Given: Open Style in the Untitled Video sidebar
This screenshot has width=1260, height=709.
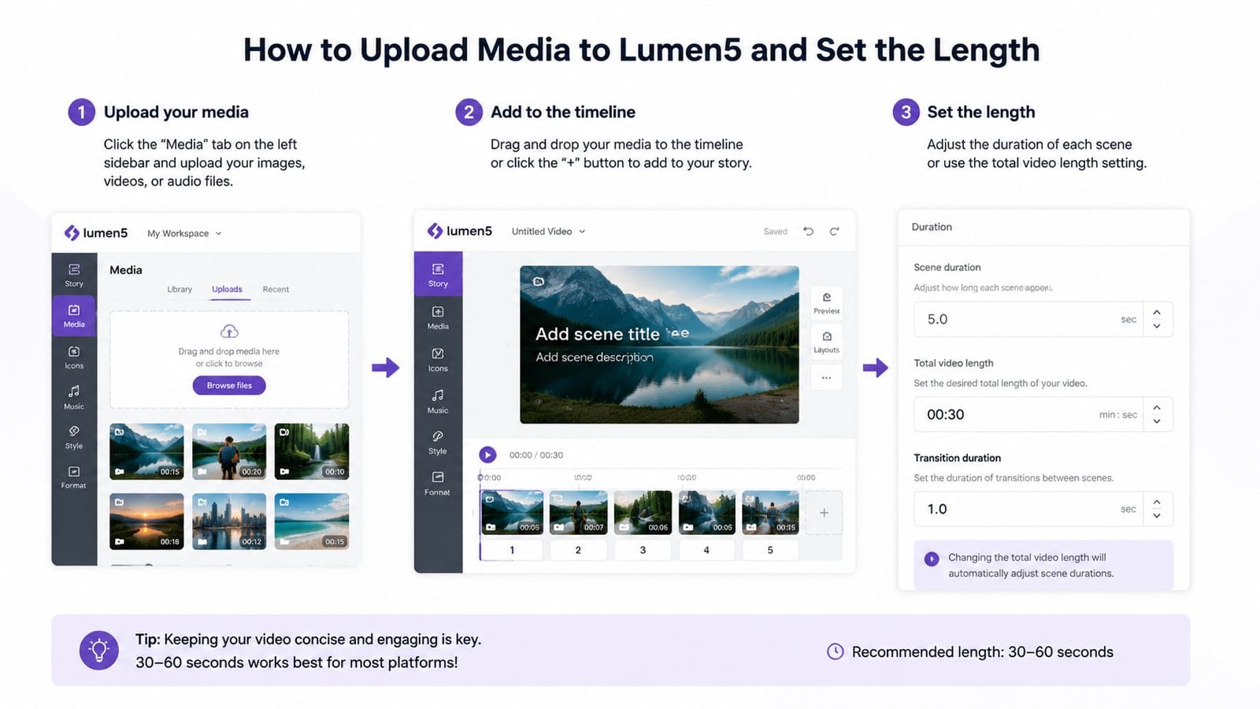Looking at the screenshot, I should [438, 442].
